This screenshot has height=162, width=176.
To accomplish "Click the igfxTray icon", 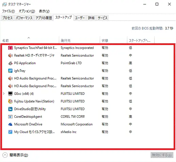I will point(10,71).
